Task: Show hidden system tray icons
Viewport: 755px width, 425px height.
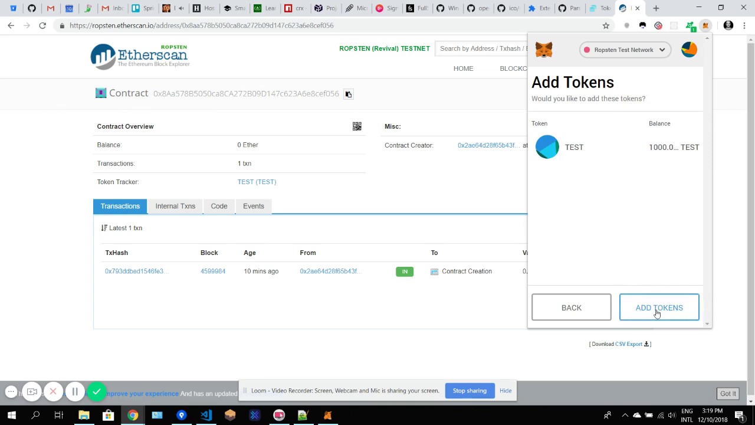Action: 625,416
